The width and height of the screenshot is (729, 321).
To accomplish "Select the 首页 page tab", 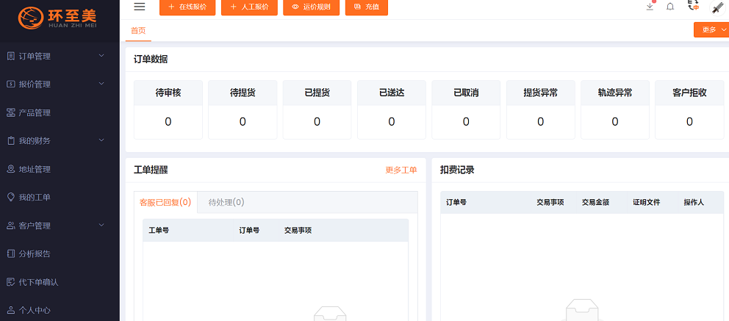I will 138,30.
